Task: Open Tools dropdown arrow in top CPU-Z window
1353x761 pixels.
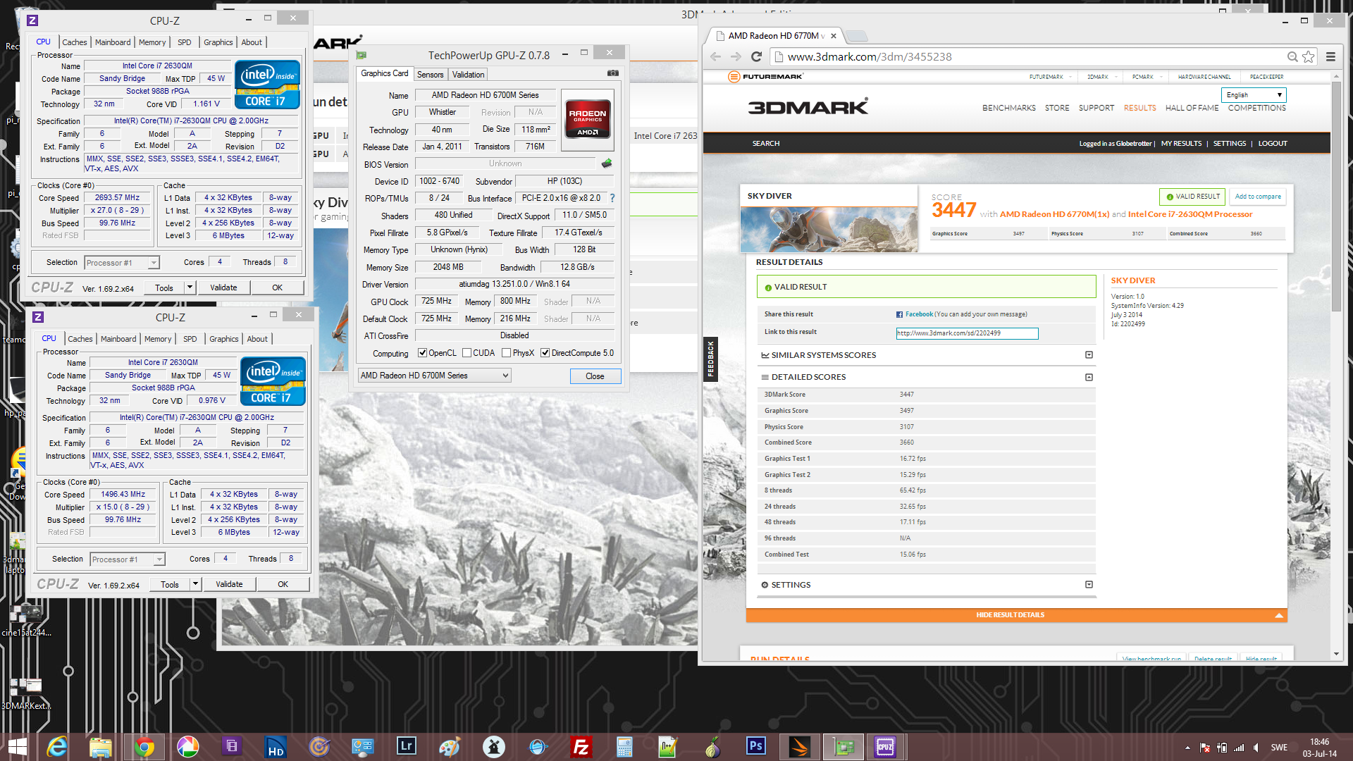Action: pyautogui.click(x=190, y=287)
